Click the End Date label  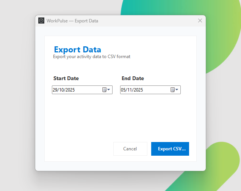pyautogui.click(x=133, y=78)
